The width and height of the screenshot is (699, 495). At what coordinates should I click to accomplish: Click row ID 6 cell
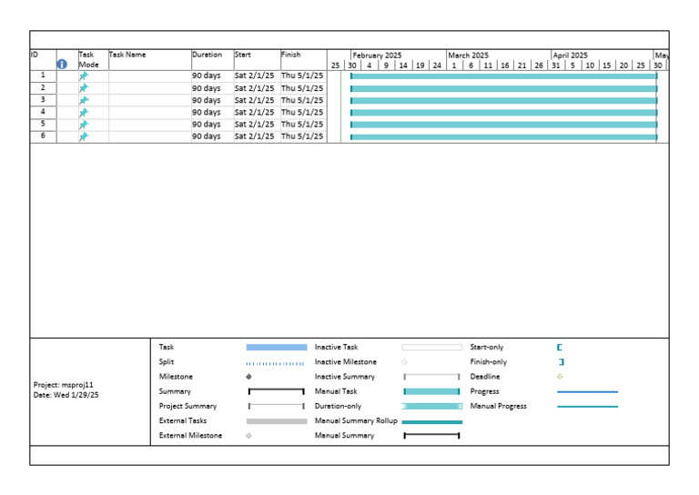coord(44,136)
